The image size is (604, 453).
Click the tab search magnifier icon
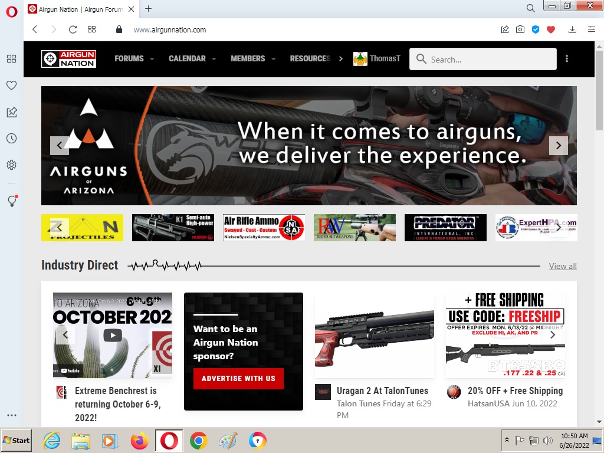click(530, 8)
